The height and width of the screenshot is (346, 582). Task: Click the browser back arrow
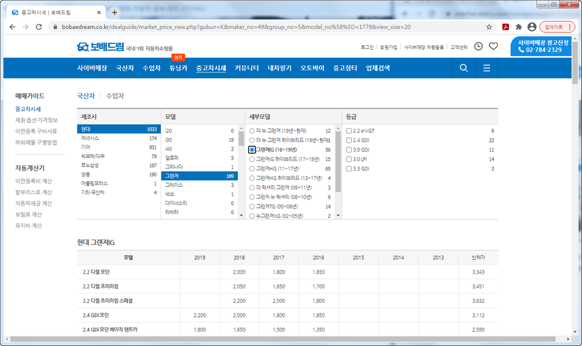[13, 27]
